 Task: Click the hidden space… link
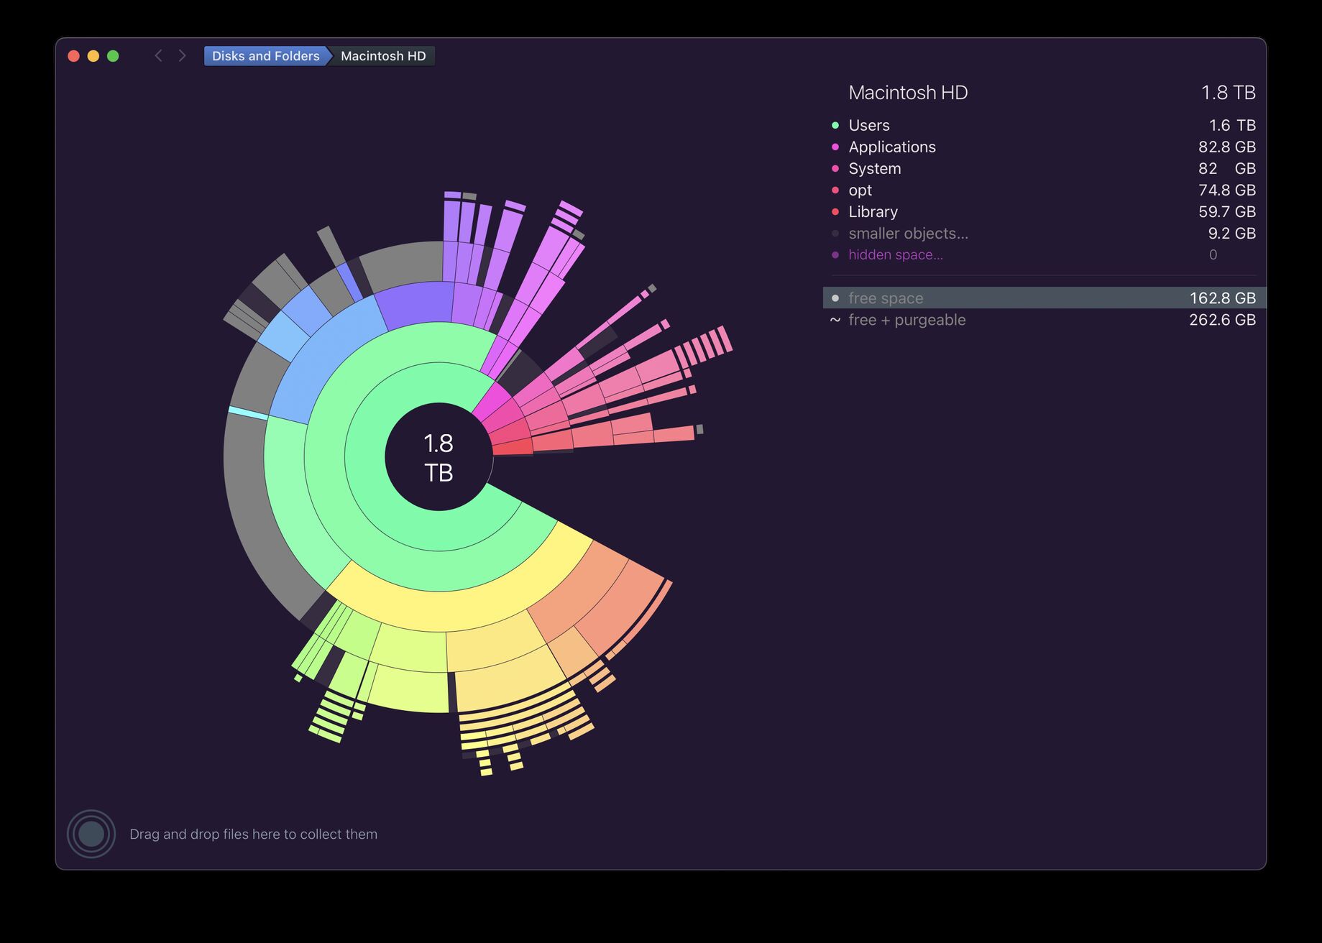point(895,254)
